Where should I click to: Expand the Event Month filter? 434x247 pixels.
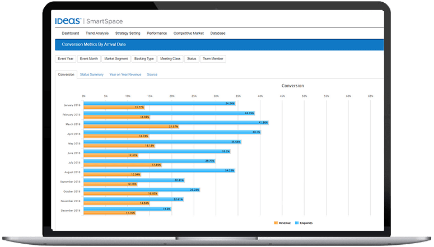coord(89,59)
